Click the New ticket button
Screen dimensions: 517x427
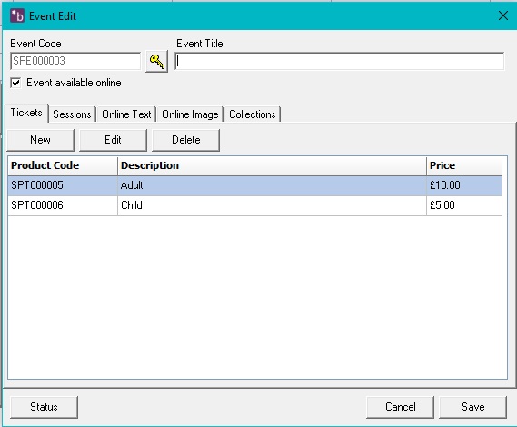click(41, 140)
